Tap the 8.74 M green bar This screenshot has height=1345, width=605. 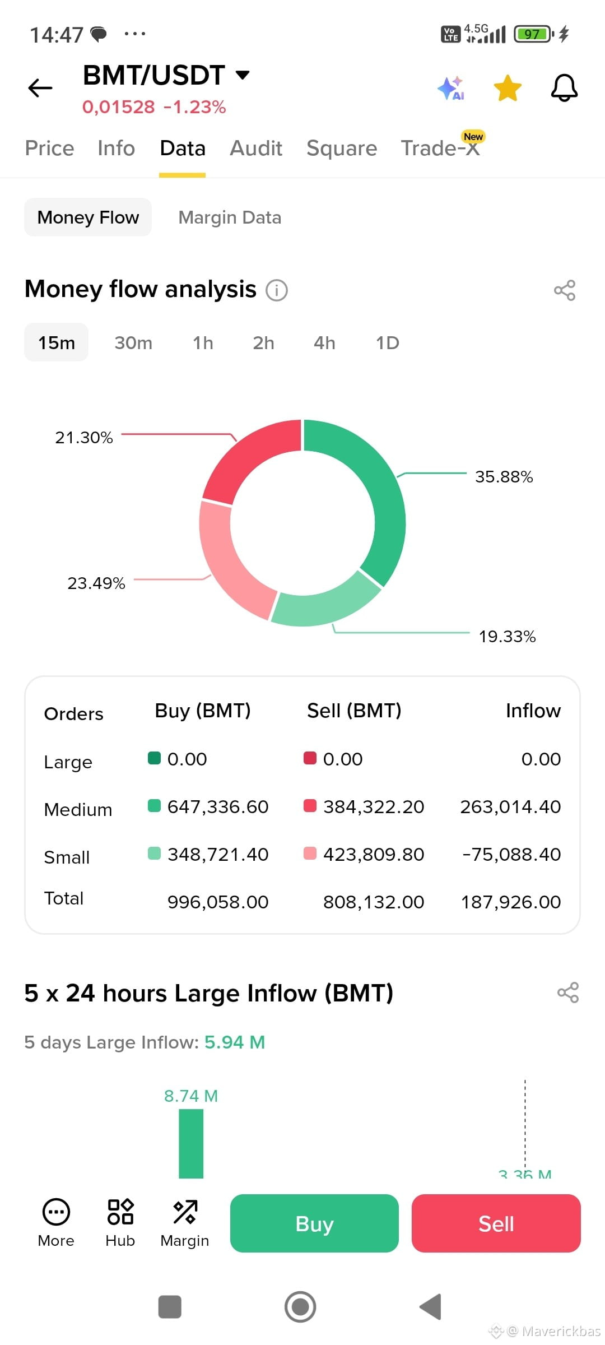(191, 1144)
